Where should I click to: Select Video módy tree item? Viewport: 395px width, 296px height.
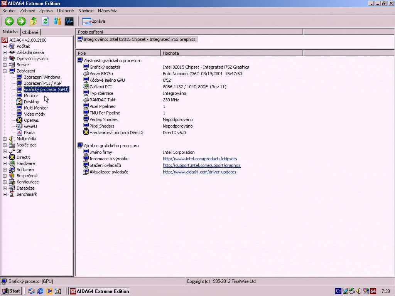click(34, 114)
